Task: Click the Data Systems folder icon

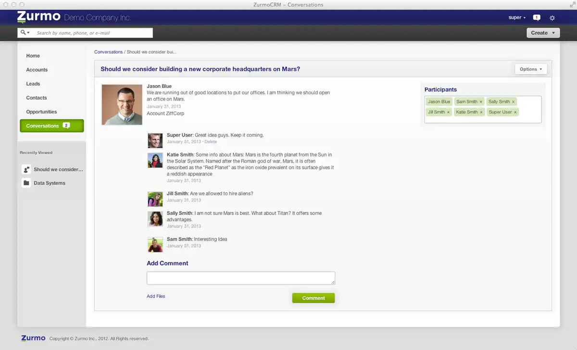Action: pyautogui.click(x=26, y=183)
